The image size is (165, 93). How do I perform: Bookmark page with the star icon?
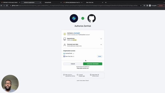pyautogui.click(x=141, y=5)
